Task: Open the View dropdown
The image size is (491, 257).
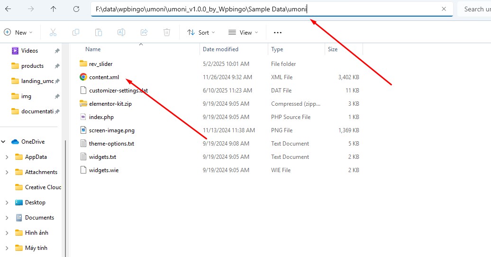Action: click(x=243, y=33)
